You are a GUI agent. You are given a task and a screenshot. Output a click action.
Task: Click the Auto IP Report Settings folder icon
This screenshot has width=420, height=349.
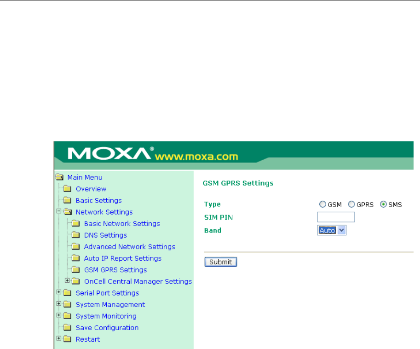tap(76, 258)
